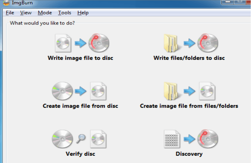The width and height of the screenshot is (251, 163).
Task: Click the burning disc icon above Write files/folders to disc
Action: tap(208, 43)
